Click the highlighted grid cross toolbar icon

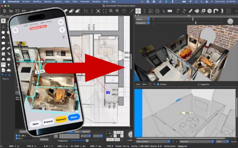pos(138,11)
